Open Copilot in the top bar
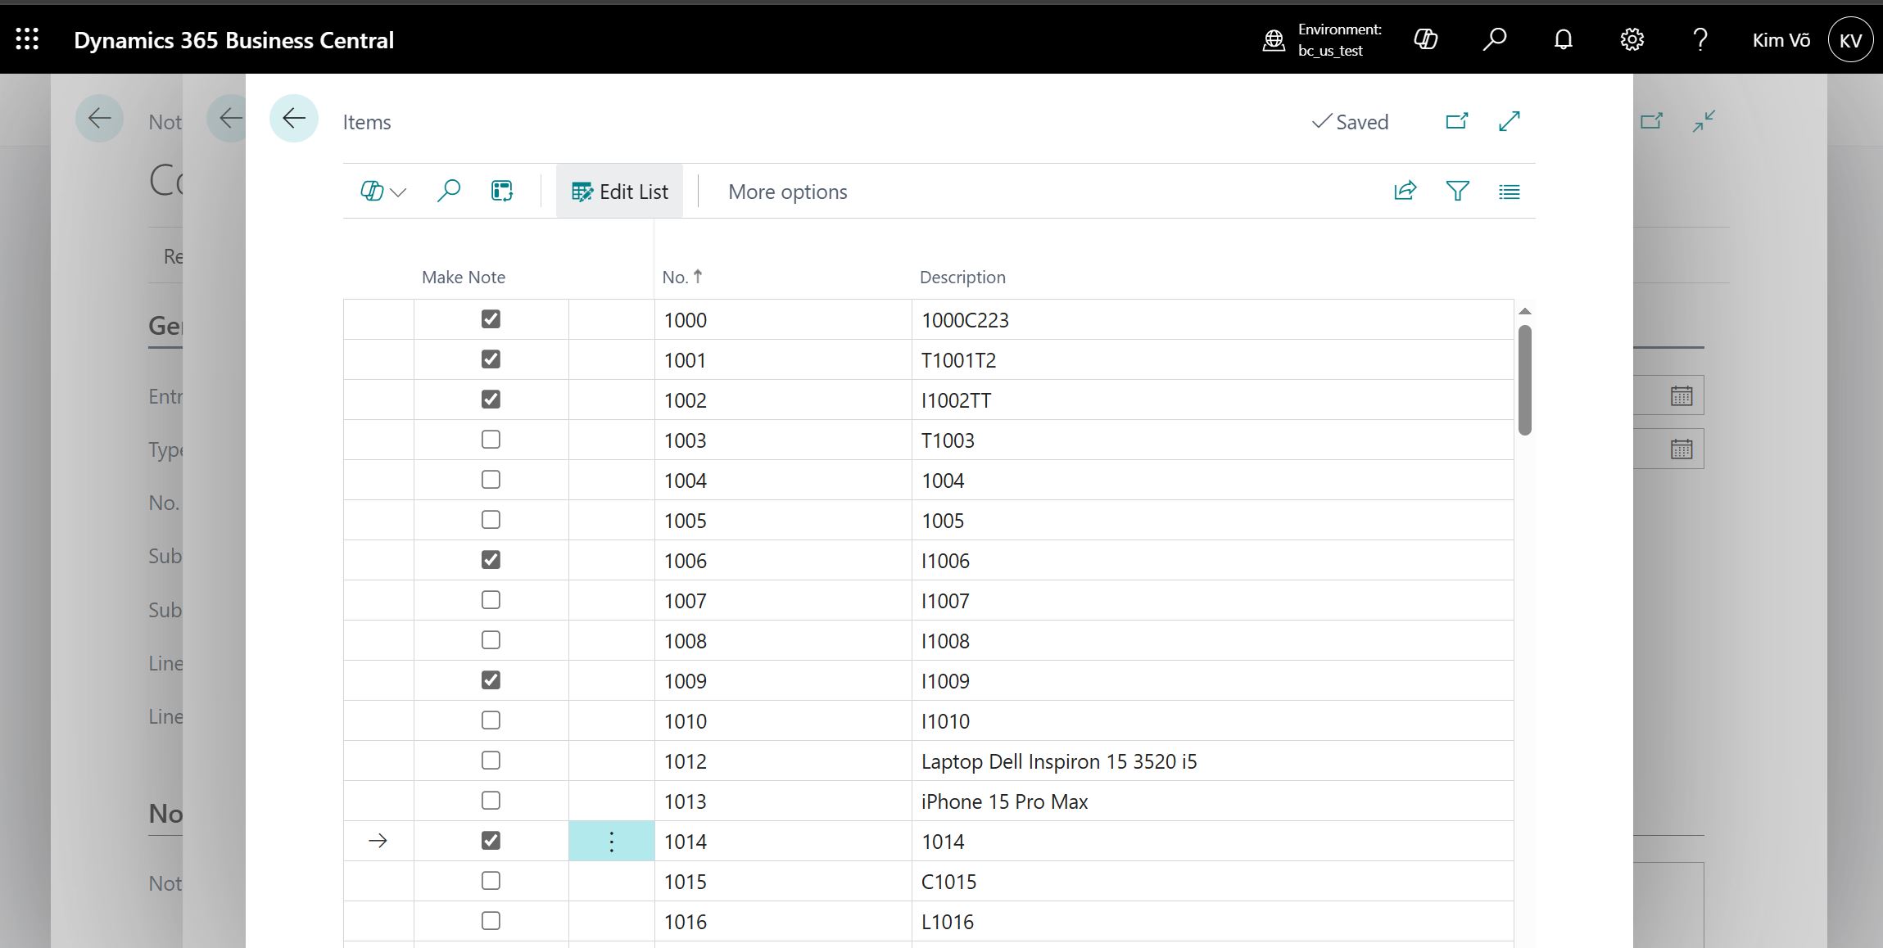Screen dimensions: 1883x948 pyautogui.click(x=1426, y=39)
